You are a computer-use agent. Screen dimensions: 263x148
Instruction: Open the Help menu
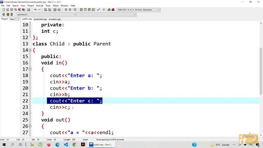coord(73,5)
